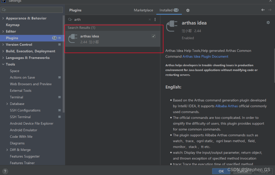Open Space settings under Tools
Image resolution: width=275 pixels, height=175 pixels.
[x=15, y=71]
